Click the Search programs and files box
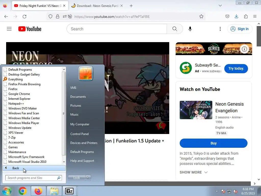Image resolution: width=261 pixels, height=196 pixels. click(34, 178)
